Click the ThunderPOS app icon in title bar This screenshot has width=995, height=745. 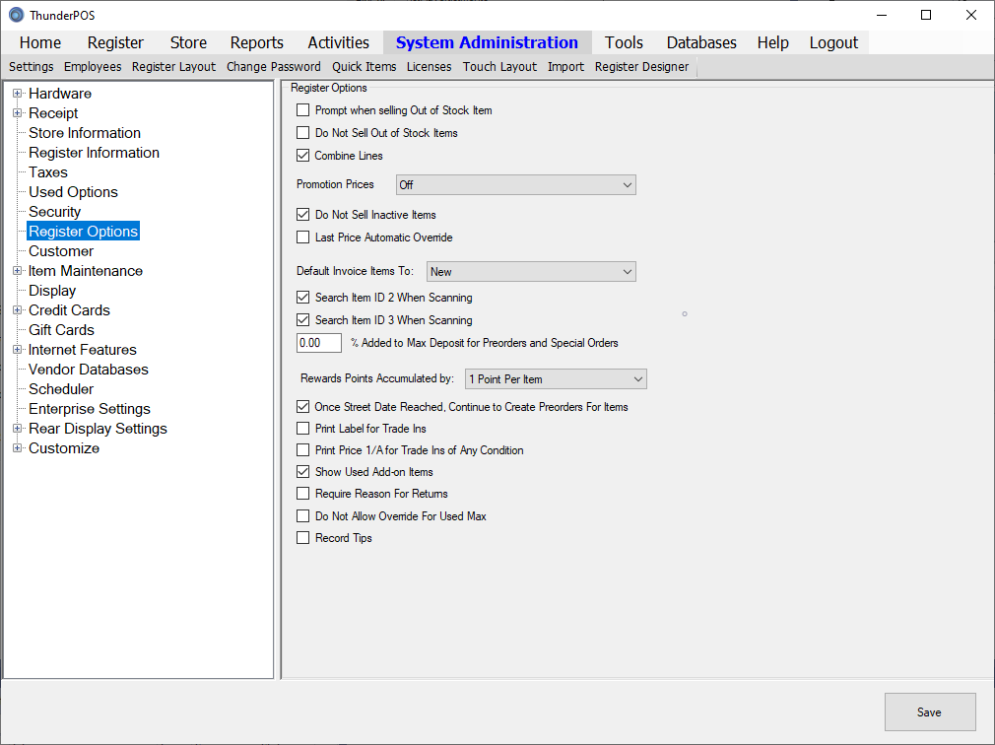click(x=16, y=15)
